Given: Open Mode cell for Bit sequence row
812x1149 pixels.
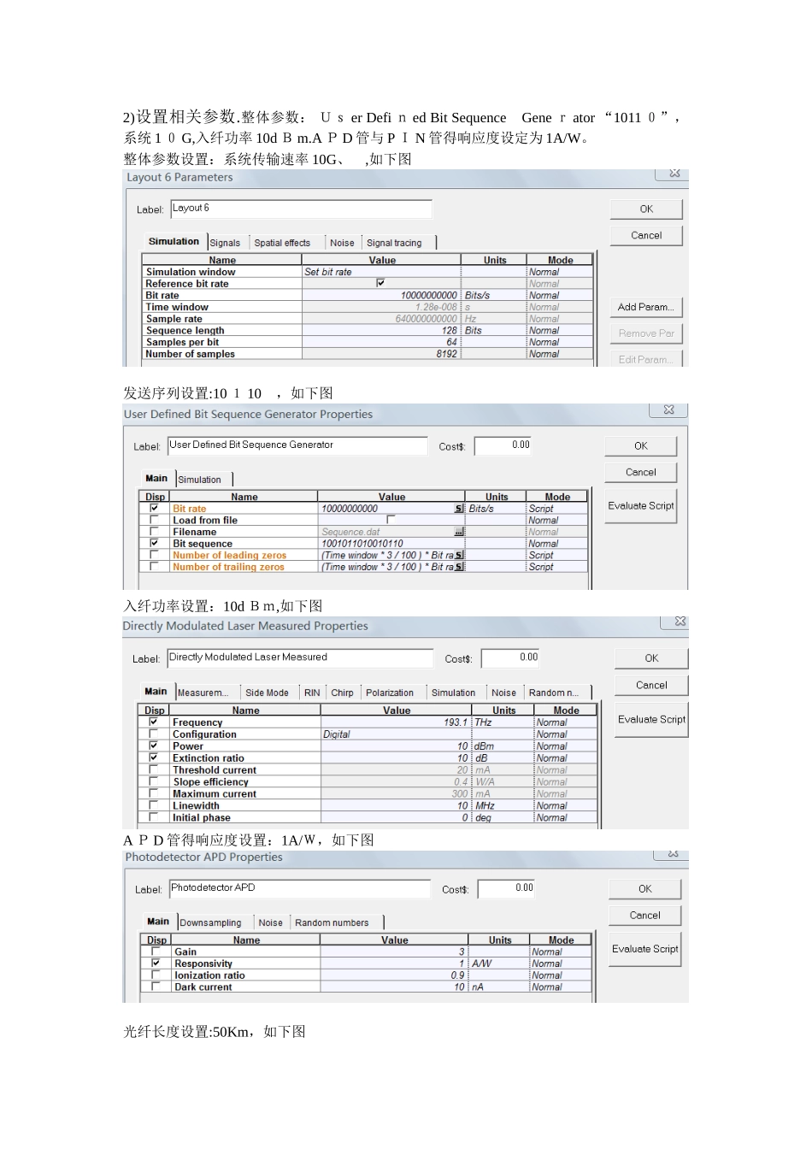Looking at the screenshot, I should coord(556,544).
